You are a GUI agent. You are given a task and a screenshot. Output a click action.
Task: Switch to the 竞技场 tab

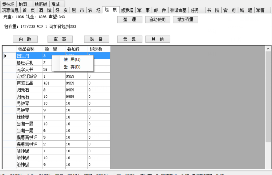(9, 4)
